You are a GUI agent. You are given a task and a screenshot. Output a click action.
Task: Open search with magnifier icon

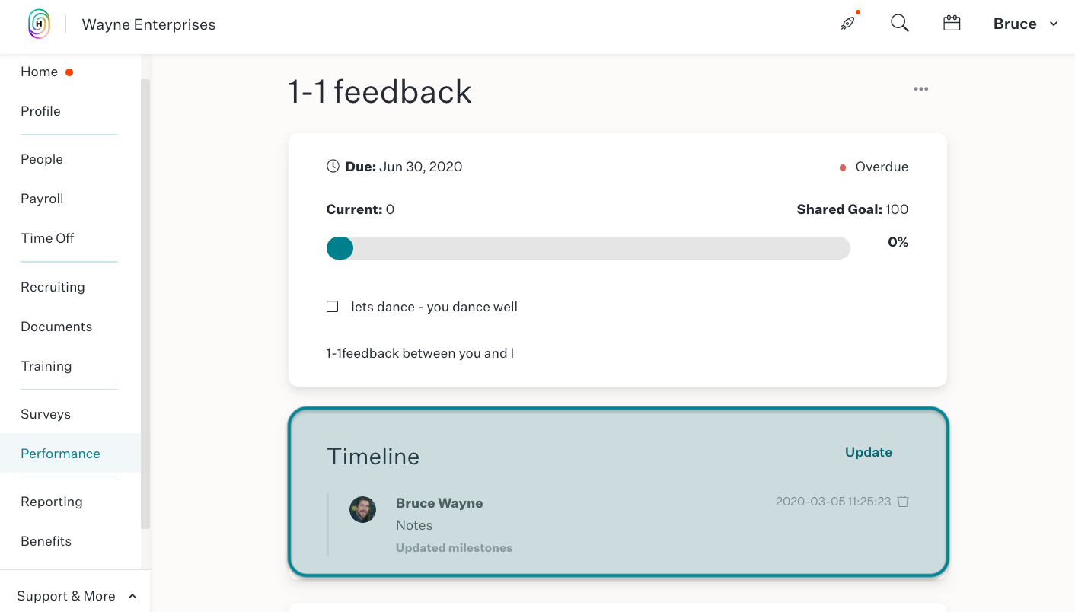(x=900, y=23)
